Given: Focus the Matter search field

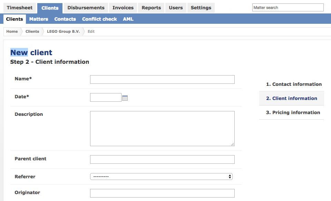Looking at the screenshot, I should 288,8.
